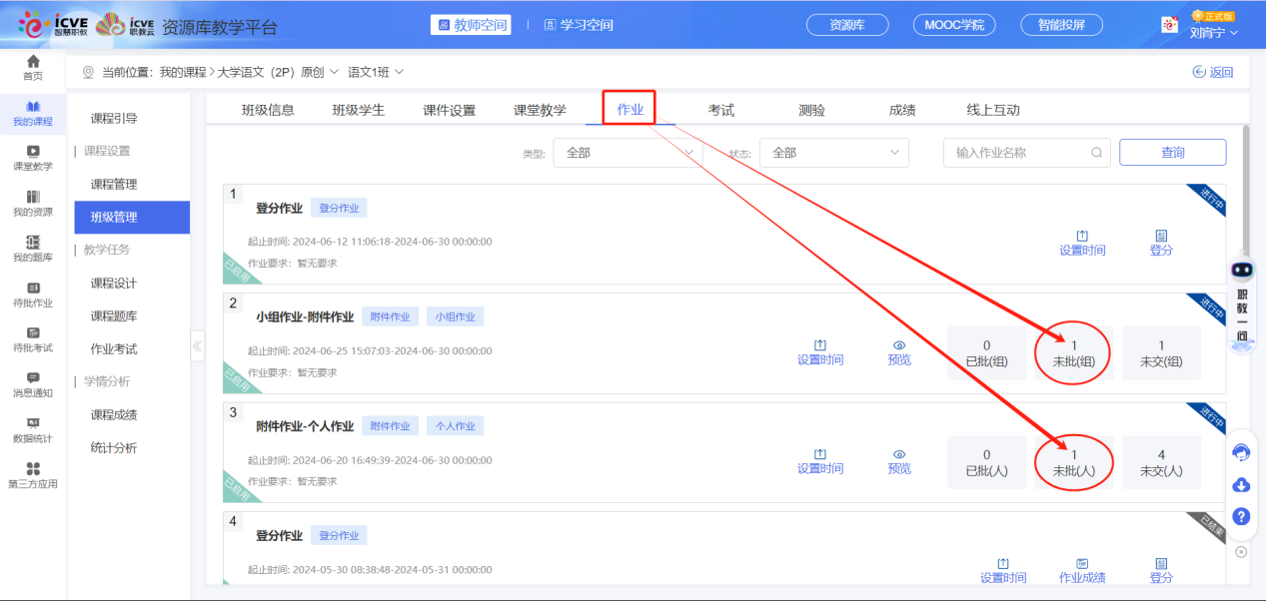The height and width of the screenshot is (601, 1266).
Task: Preview the 小组作业-附件作业 assignment
Action: tap(899, 351)
